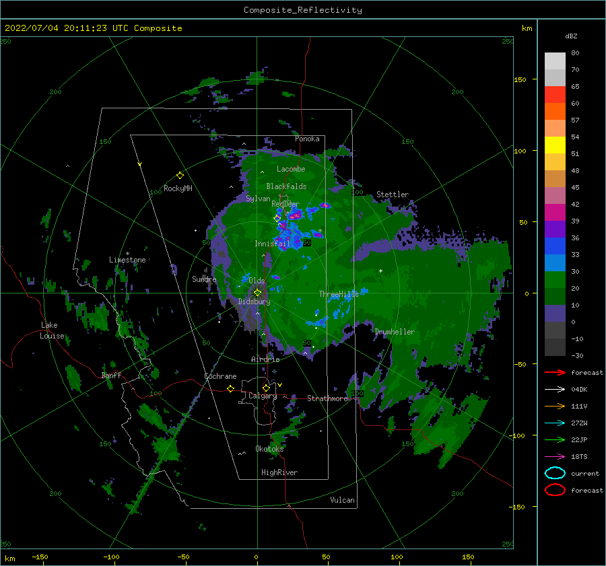Select the slate purple 10 dBZ swatch

click(555, 313)
